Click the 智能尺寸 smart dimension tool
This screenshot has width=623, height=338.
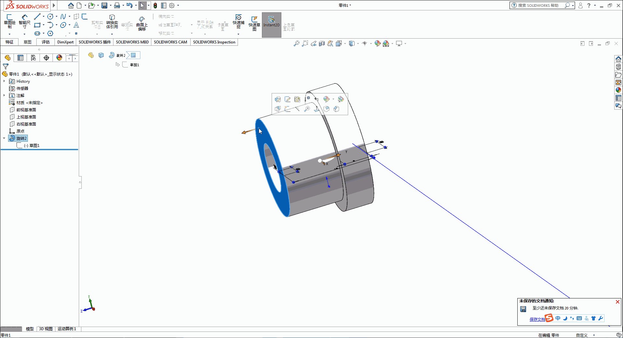[x=25, y=21]
